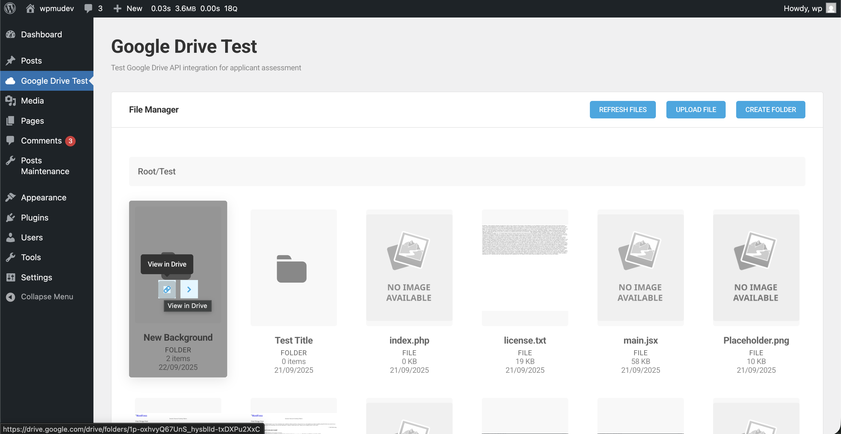
Task: Select the main.jsx file thumbnail
Action: 641,267
